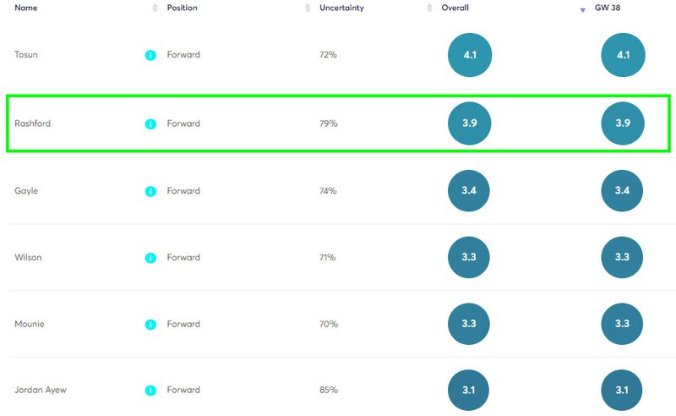Open info icon for Wilson
Viewport: 676px width, 416px height.
(150, 258)
